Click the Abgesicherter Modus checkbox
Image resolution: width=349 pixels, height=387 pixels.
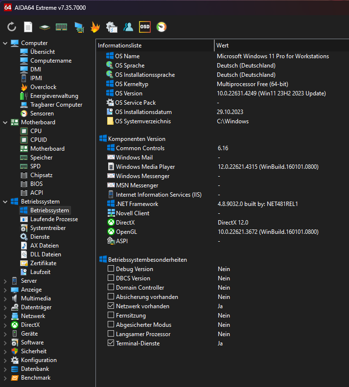(111, 324)
